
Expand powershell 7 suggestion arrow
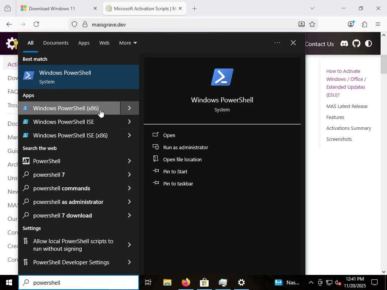coord(130,174)
